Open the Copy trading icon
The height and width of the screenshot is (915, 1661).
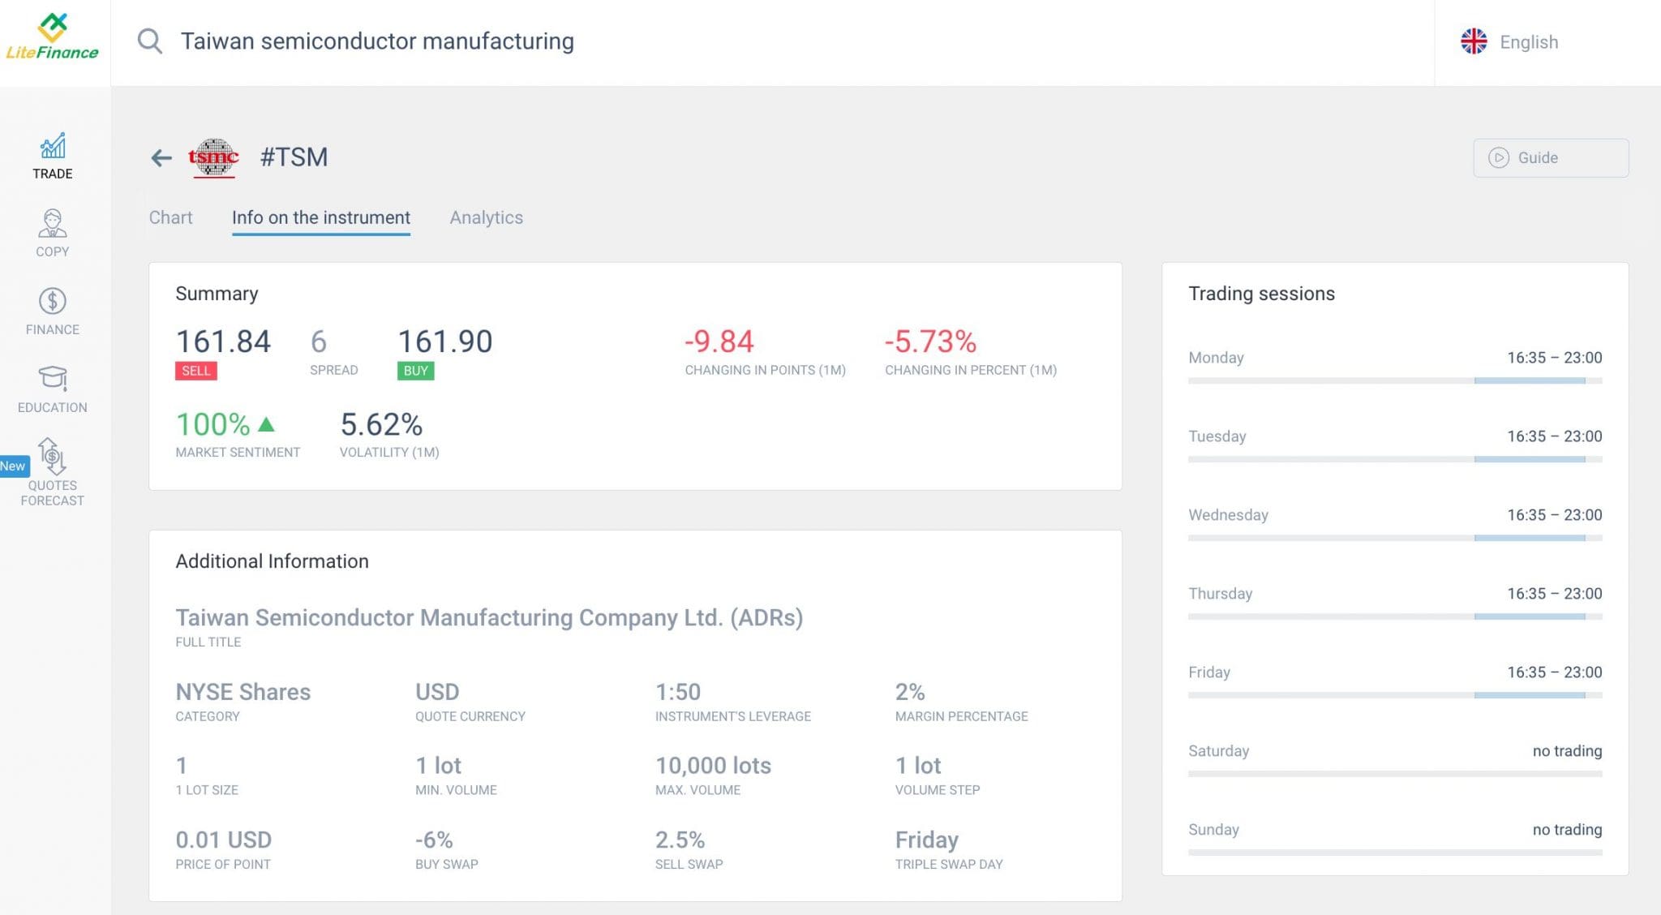[53, 223]
